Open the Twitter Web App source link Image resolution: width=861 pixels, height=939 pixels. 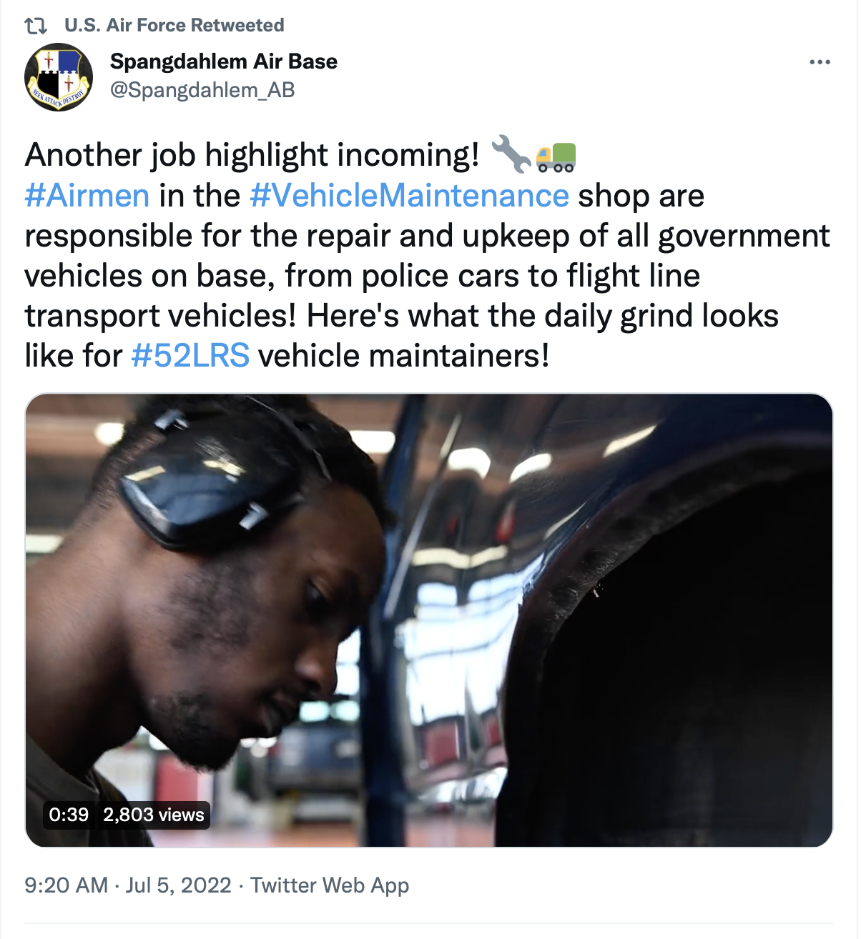click(x=330, y=885)
